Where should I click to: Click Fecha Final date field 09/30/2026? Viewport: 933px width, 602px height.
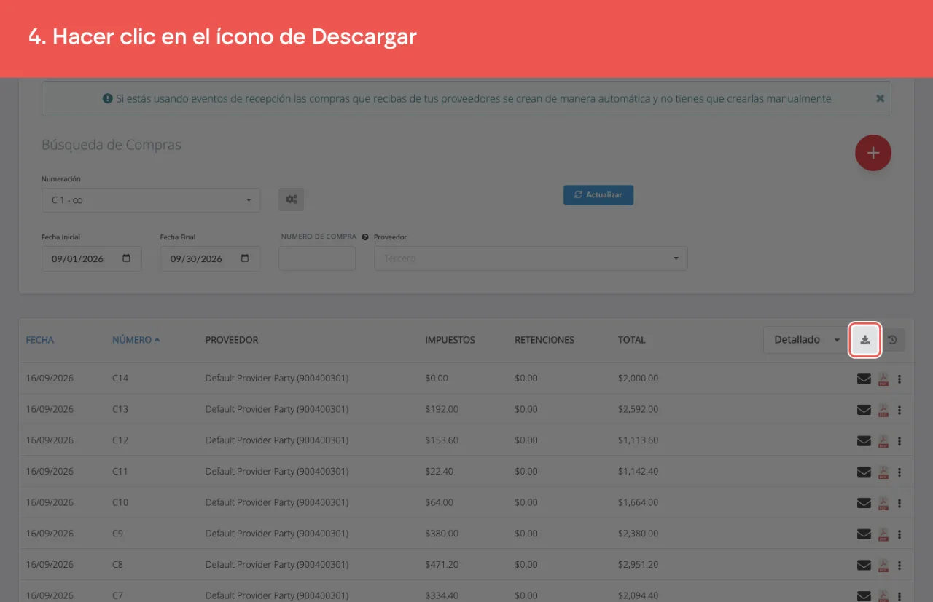[x=210, y=258]
